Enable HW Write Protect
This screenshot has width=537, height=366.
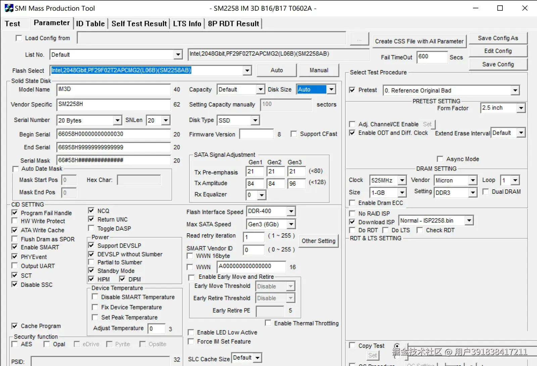(x=14, y=221)
